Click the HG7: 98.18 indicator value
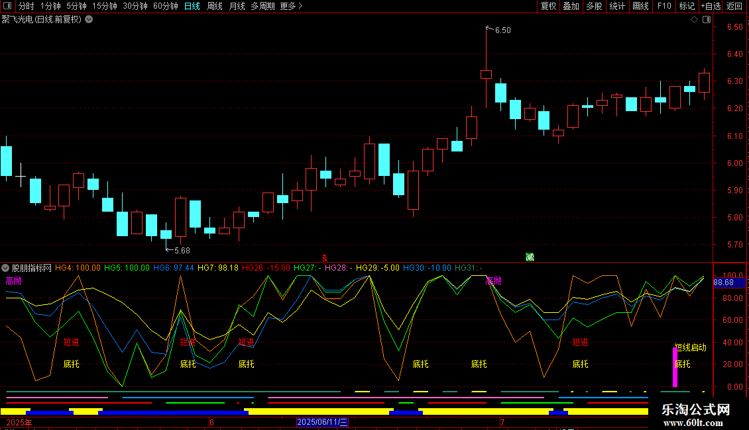Image resolution: width=749 pixels, height=430 pixels. tap(218, 268)
